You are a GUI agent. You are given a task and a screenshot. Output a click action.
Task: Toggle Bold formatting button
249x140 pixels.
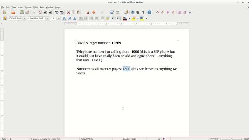pyautogui.click(x=64, y=18)
